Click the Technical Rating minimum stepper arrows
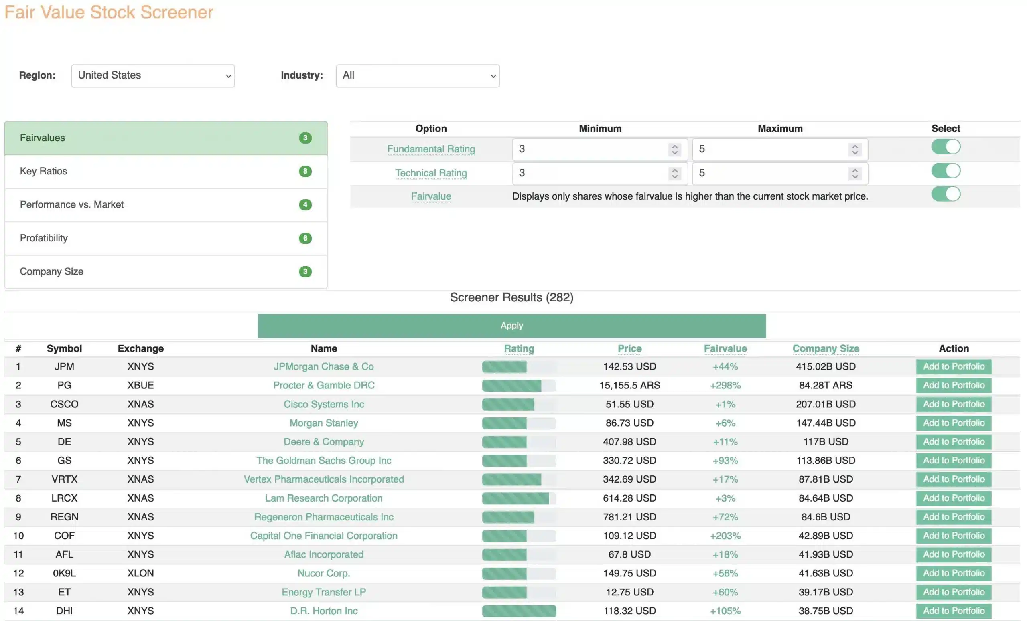 pyautogui.click(x=674, y=173)
